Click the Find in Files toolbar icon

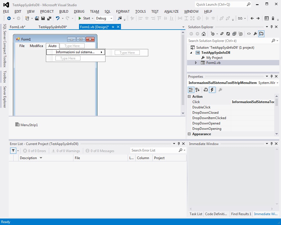coord(120,18)
